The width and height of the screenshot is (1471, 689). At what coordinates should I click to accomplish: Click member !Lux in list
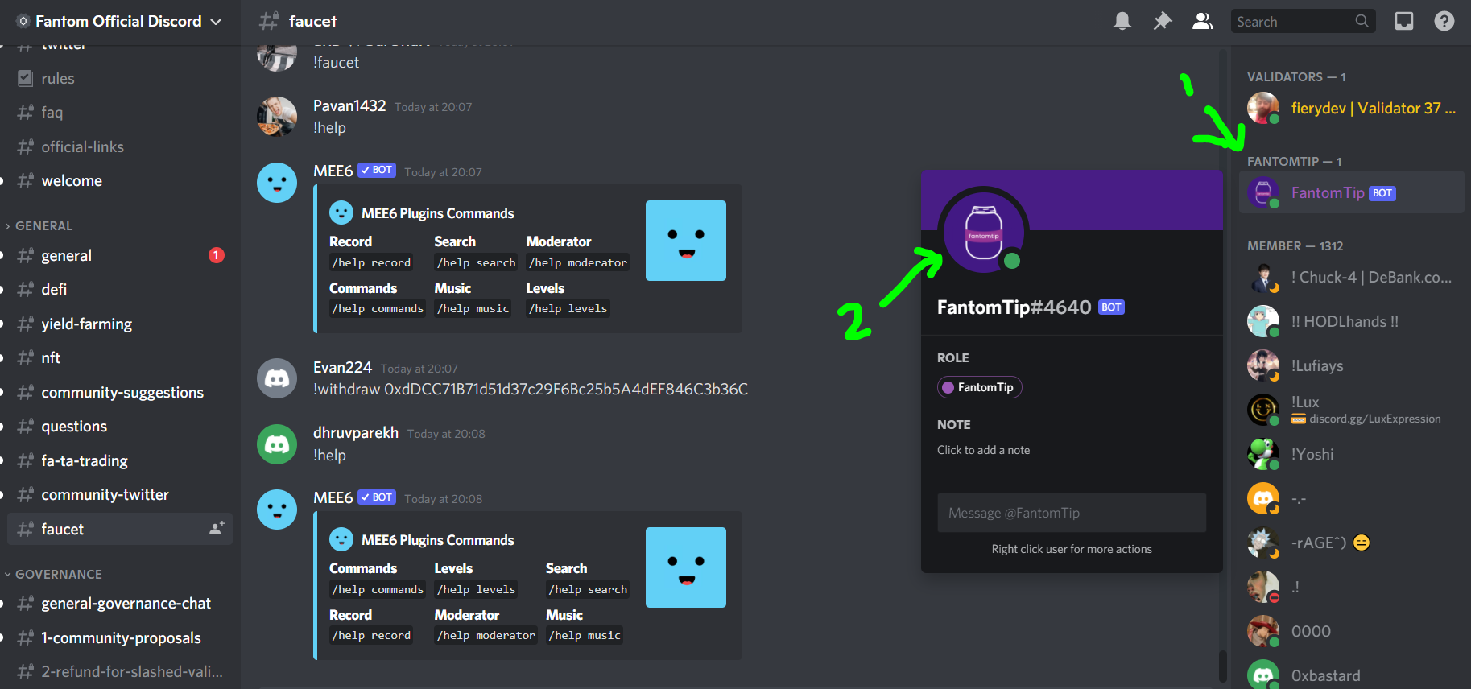click(x=1352, y=410)
